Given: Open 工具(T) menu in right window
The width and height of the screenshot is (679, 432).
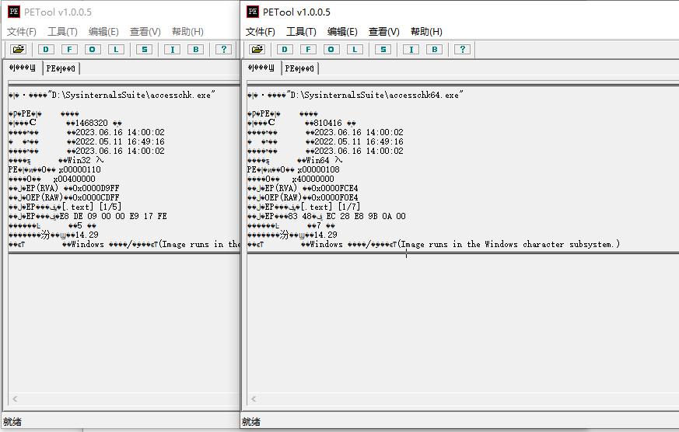Looking at the screenshot, I should click(301, 32).
